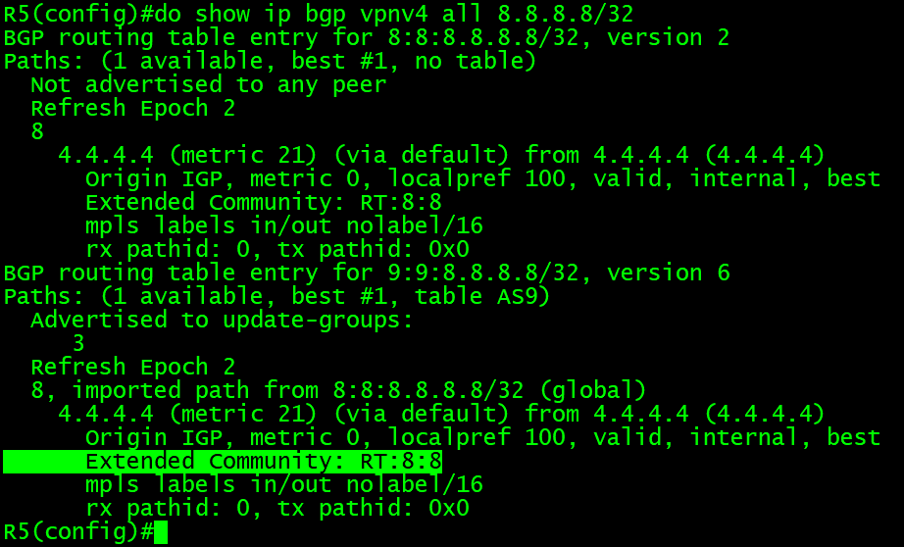
Task: Click the 'no table' Paths line
Action: point(270,61)
